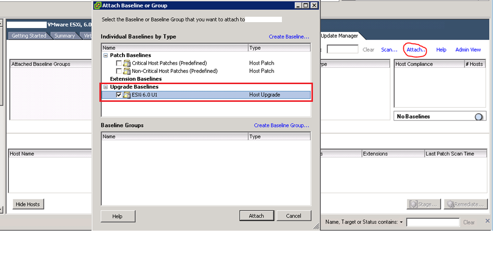Select the Update Manager tab

pos(339,36)
